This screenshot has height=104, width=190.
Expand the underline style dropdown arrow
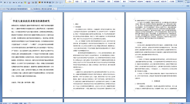pos(12,3)
